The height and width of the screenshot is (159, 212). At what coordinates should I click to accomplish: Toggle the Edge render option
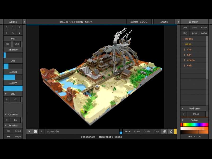18,137
